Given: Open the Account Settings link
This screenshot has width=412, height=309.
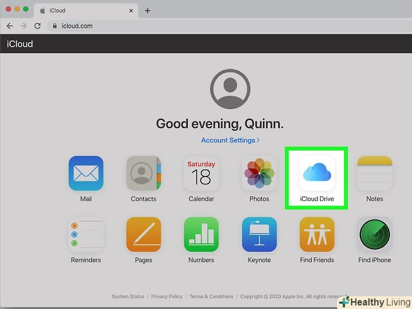Looking at the screenshot, I should (230, 140).
